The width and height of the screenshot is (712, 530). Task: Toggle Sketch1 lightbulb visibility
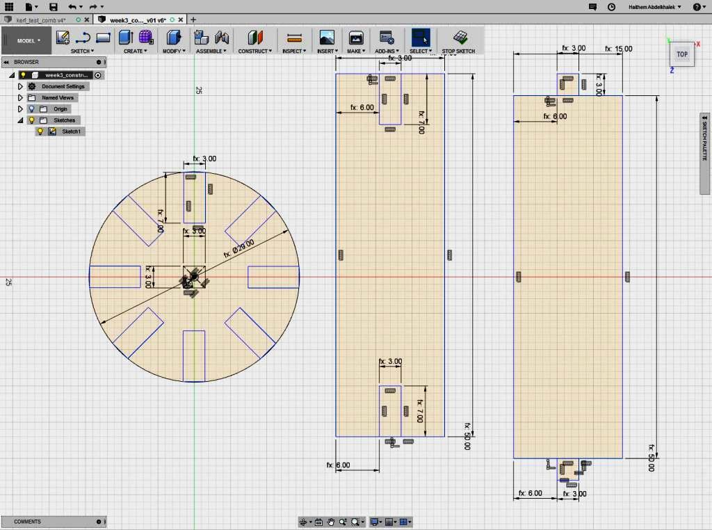pos(40,131)
